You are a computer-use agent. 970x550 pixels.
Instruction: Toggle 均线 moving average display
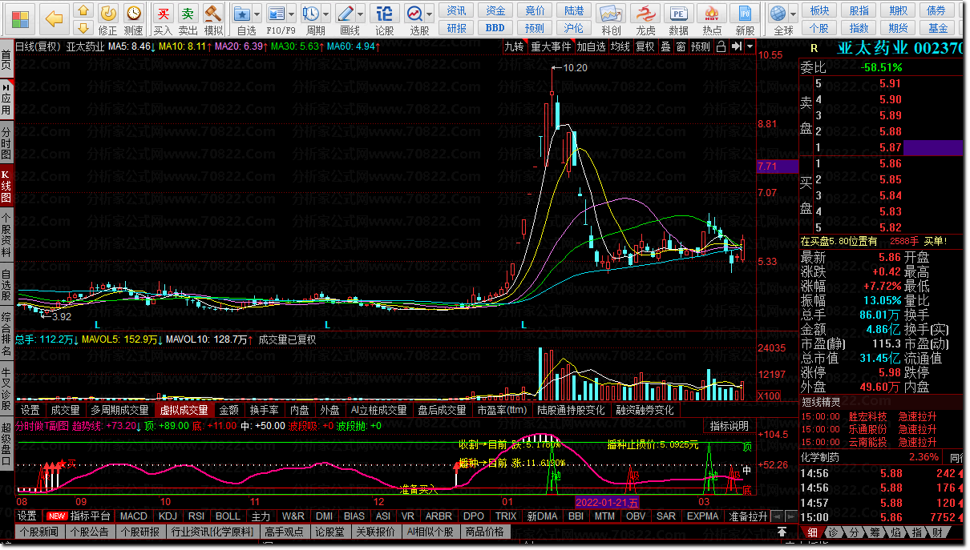tap(620, 47)
